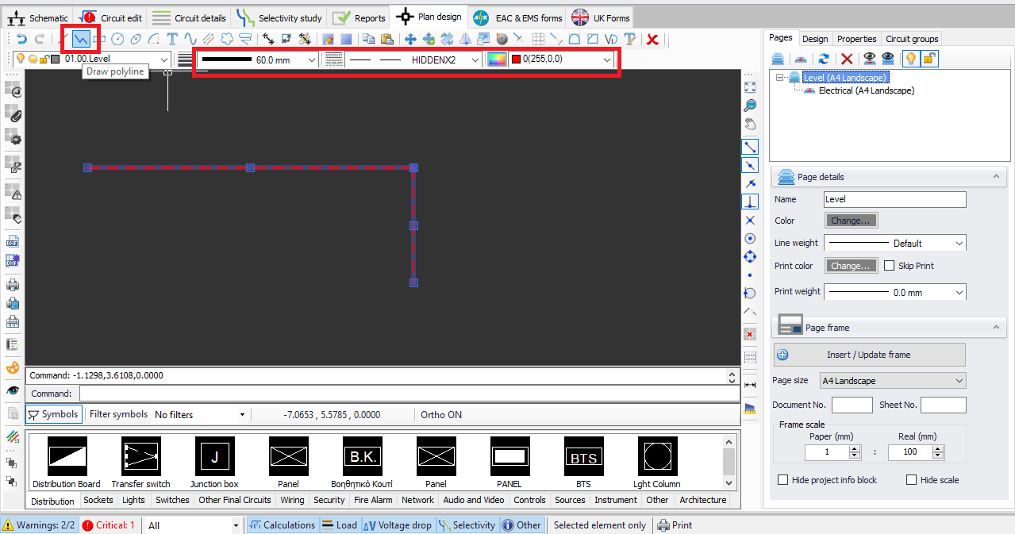The image size is (1015, 534).
Task: Click the rainbow color picker swatch
Action: point(497,59)
